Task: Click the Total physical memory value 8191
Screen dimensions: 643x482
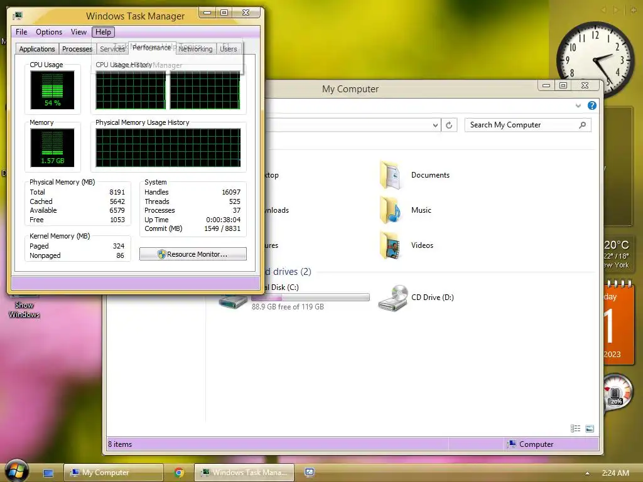Action: point(117,192)
